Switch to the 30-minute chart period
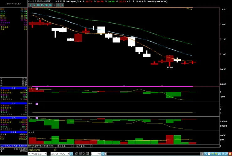232x156 pixels. (x=46, y=5)
